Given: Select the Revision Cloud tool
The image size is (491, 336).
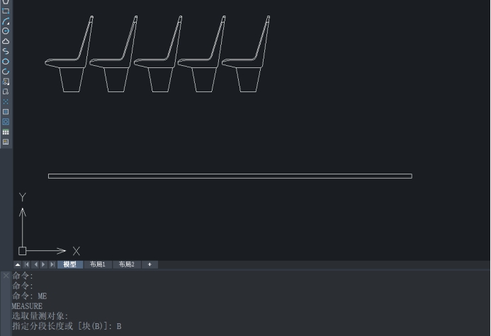Looking at the screenshot, I should point(6,41).
